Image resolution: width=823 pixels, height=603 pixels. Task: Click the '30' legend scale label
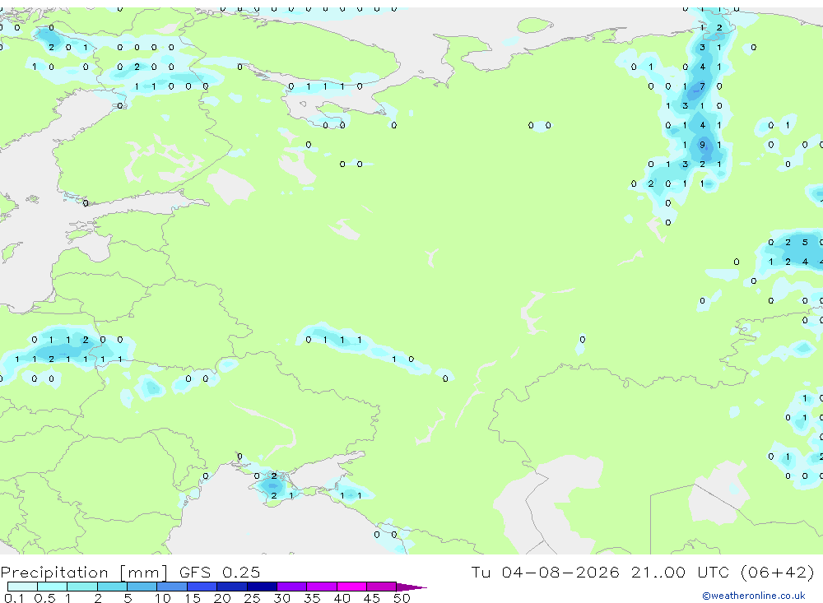[x=281, y=598]
